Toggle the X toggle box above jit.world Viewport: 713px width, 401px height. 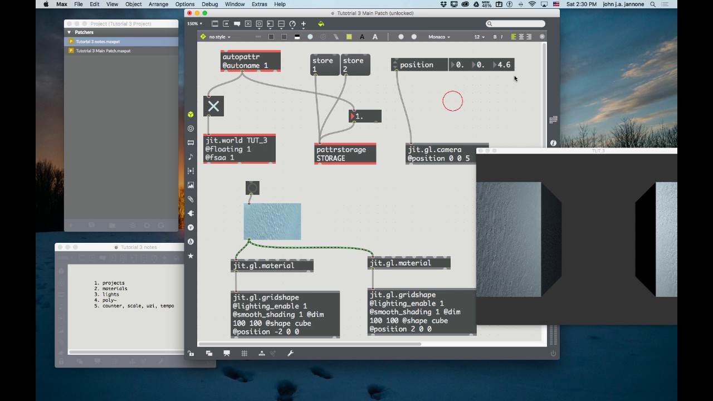213,106
